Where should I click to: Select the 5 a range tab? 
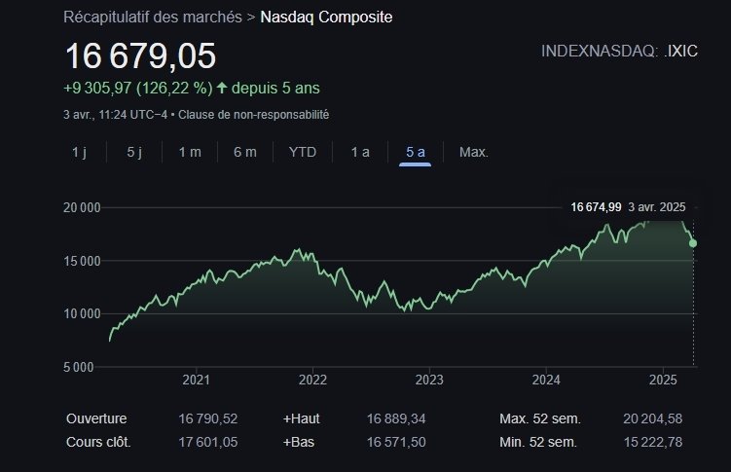click(x=416, y=152)
